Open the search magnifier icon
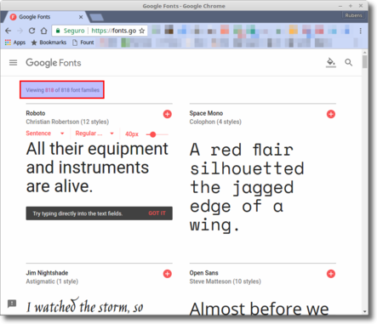377x324 pixels. 349,63
